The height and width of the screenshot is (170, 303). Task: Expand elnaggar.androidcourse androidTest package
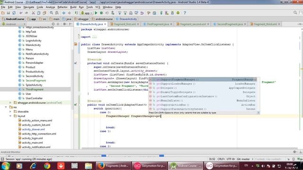tap(10, 103)
